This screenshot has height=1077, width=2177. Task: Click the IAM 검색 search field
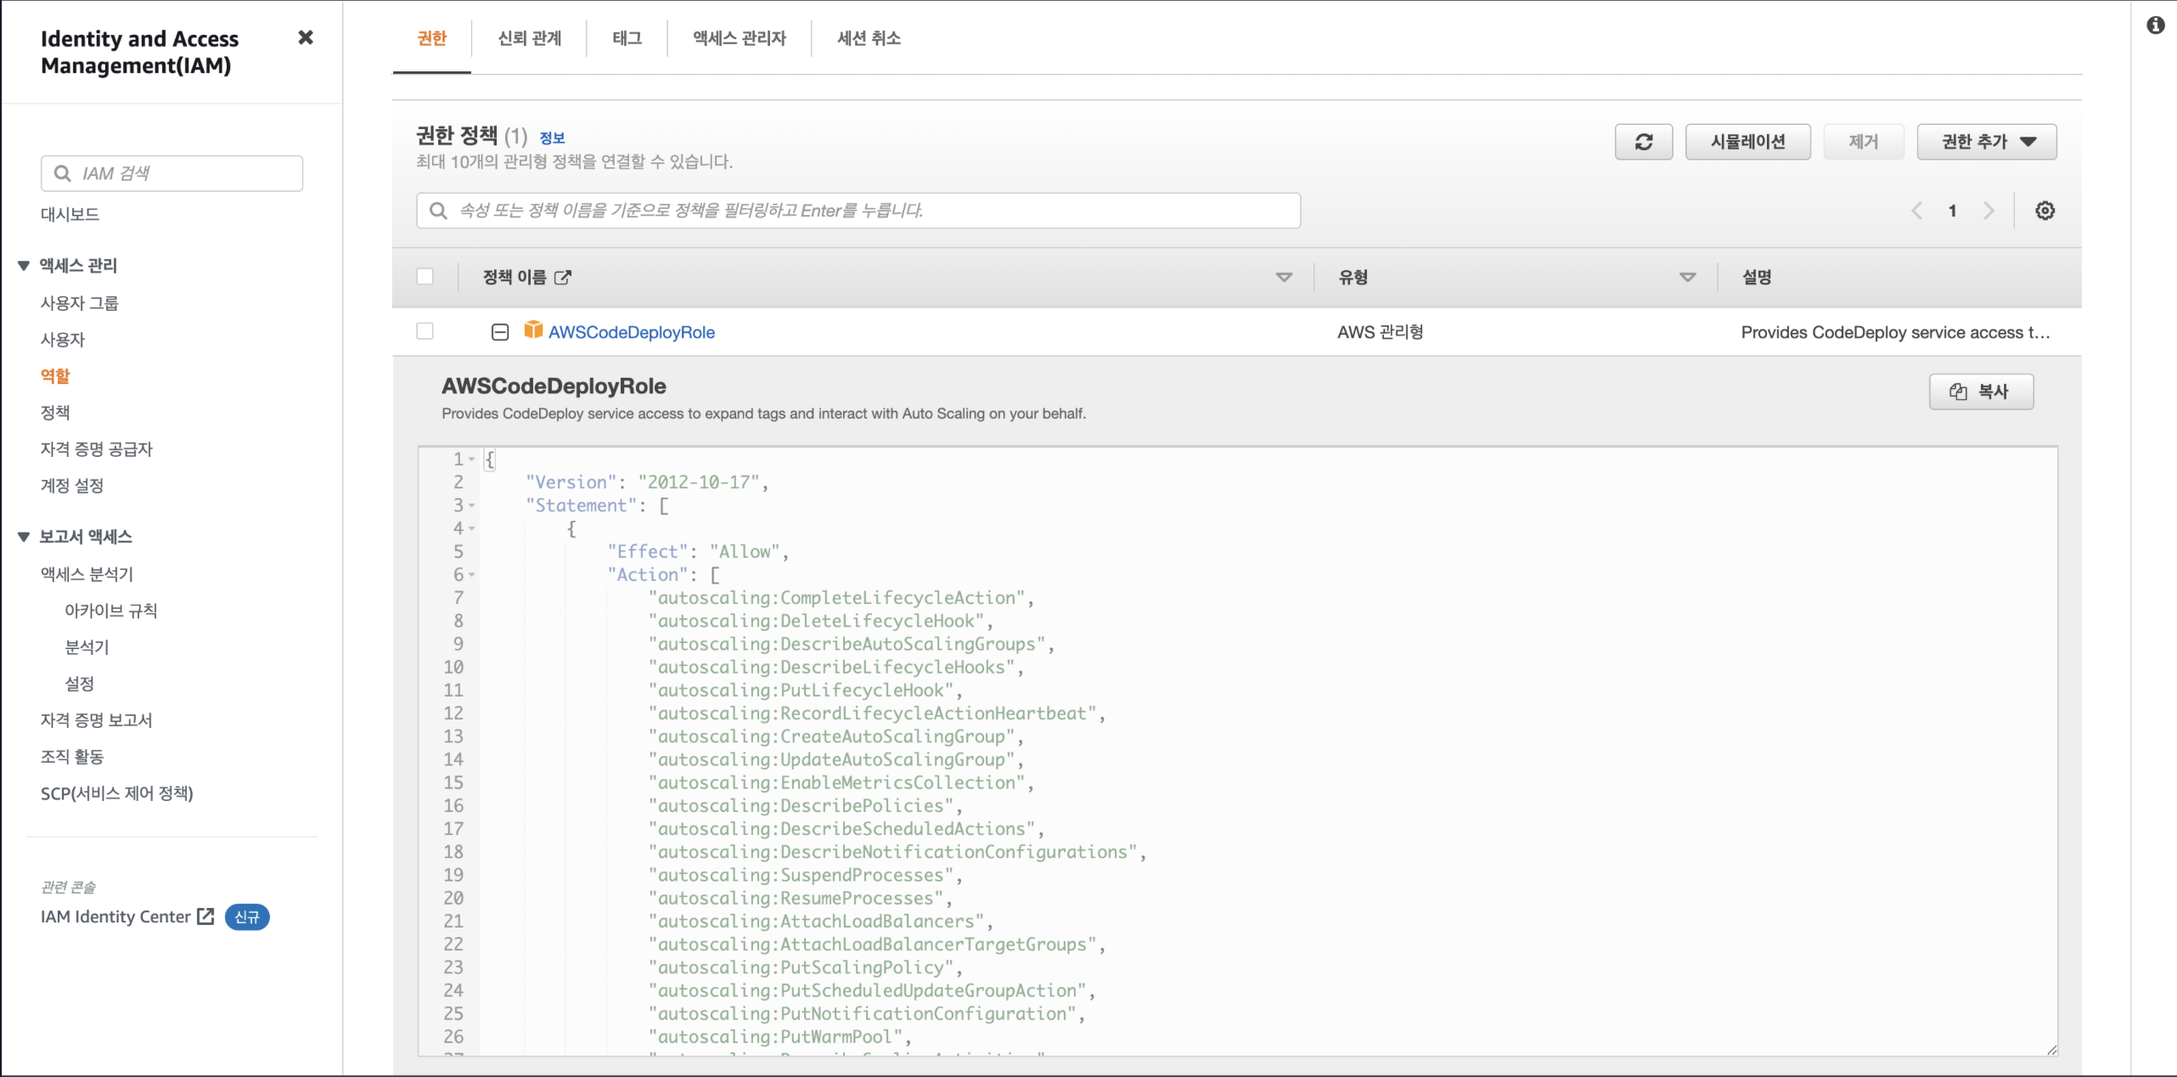(x=172, y=173)
